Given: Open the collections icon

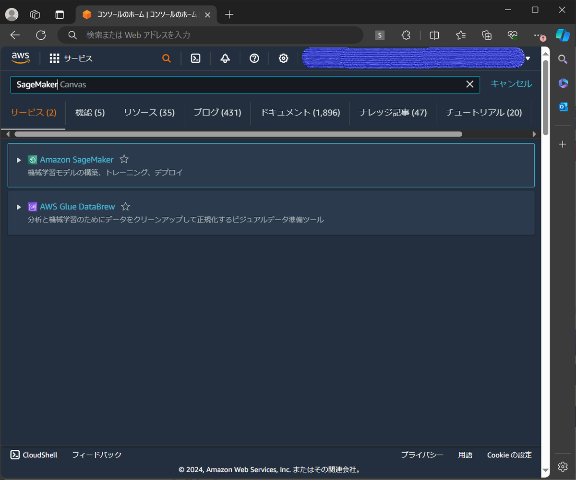Looking at the screenshot, I should click(487, 35).
